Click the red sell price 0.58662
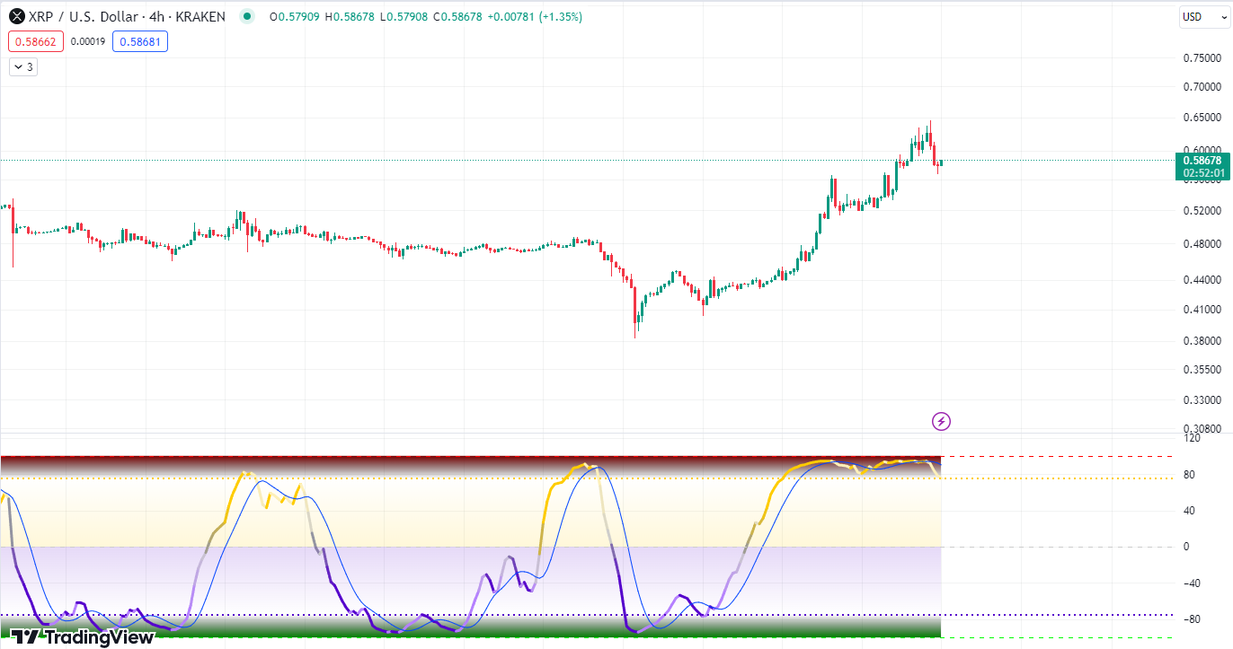 pyautogui.click(x=36, y=41)
